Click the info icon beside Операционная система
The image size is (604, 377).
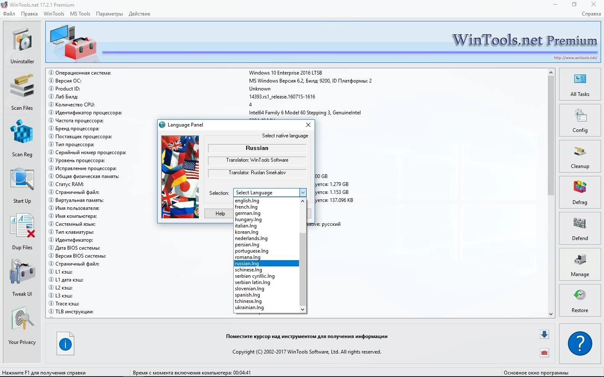pyautogui.click(x=51, y=72)
